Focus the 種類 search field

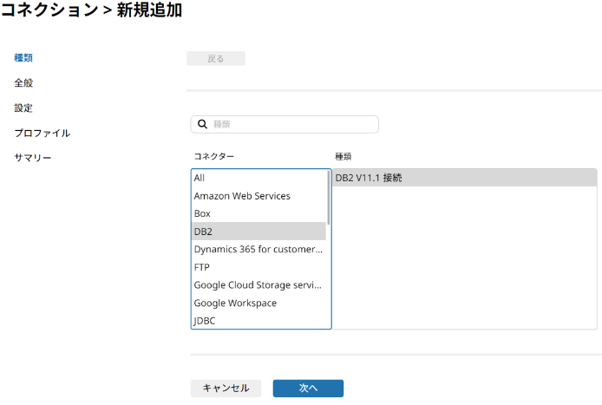[x=285, y=124]
